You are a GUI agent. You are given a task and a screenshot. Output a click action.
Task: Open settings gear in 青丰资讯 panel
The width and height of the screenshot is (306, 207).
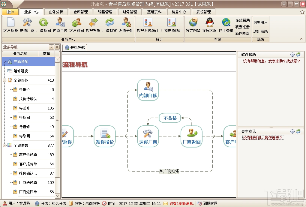tap(292, 131)
